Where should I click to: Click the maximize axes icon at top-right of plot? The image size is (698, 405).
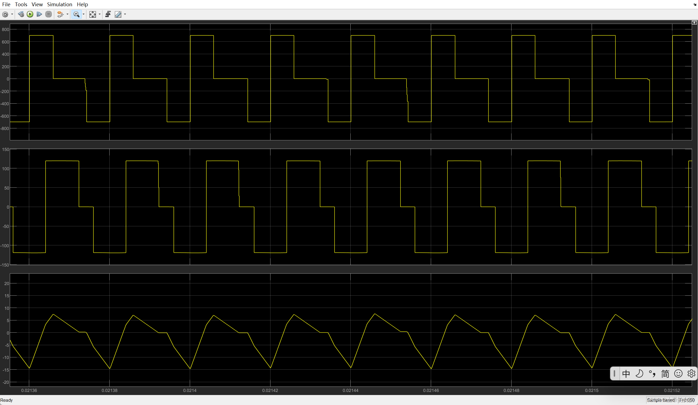click(694, 23)
